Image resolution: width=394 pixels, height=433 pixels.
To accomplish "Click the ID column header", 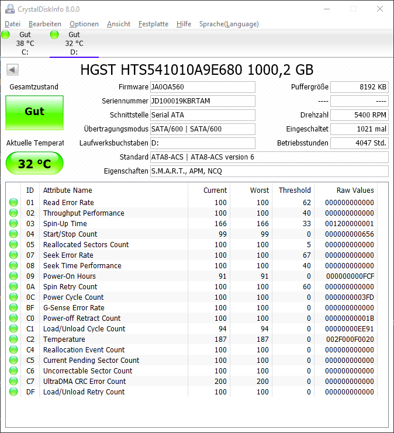I will (x=30, y=190).
